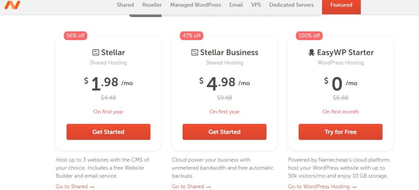419x190 pixels.
Task: Go to the Email menu item
Action: click(236, 5)
